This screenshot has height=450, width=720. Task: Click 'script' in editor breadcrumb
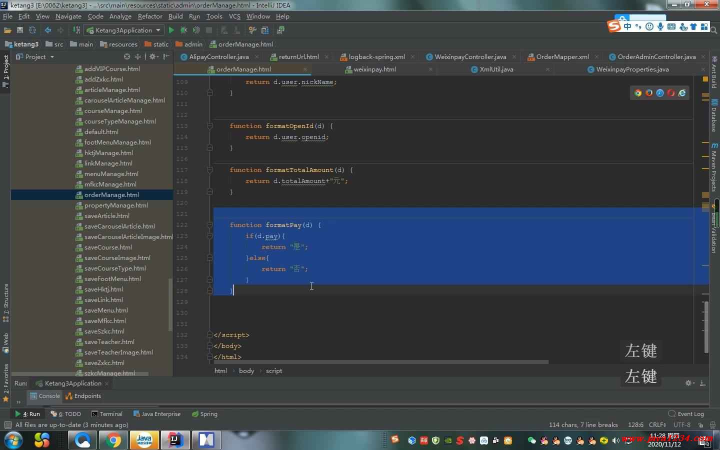(274, 371)
